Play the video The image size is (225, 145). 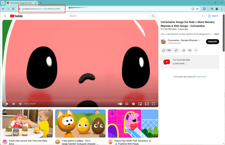[x=7, y=104]
